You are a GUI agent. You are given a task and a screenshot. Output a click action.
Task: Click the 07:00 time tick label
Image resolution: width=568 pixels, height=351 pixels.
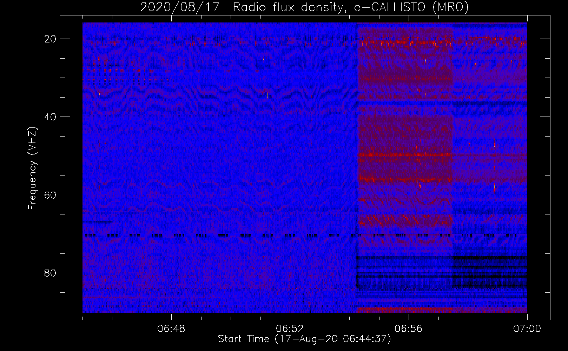pos(527,329)
